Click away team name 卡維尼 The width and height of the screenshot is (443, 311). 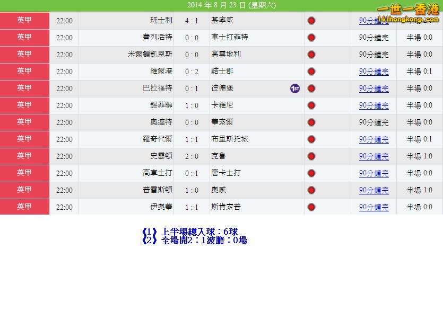[x=222, y=105]
